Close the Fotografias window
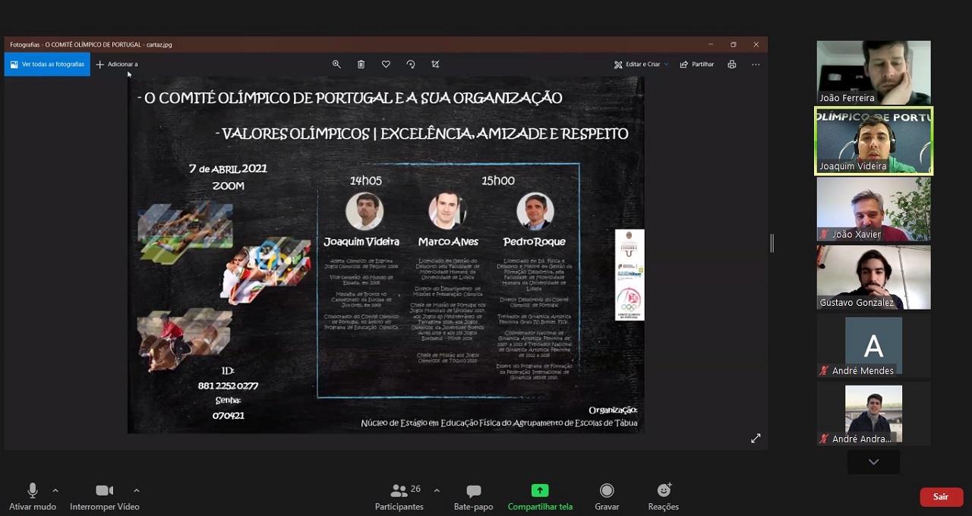972x516 pixels. click(x=756, y=45)
